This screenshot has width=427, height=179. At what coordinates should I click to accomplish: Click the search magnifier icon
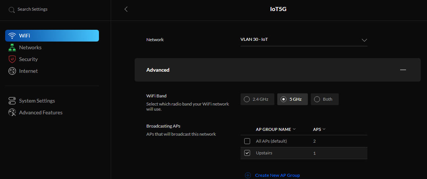coord(12,9)
